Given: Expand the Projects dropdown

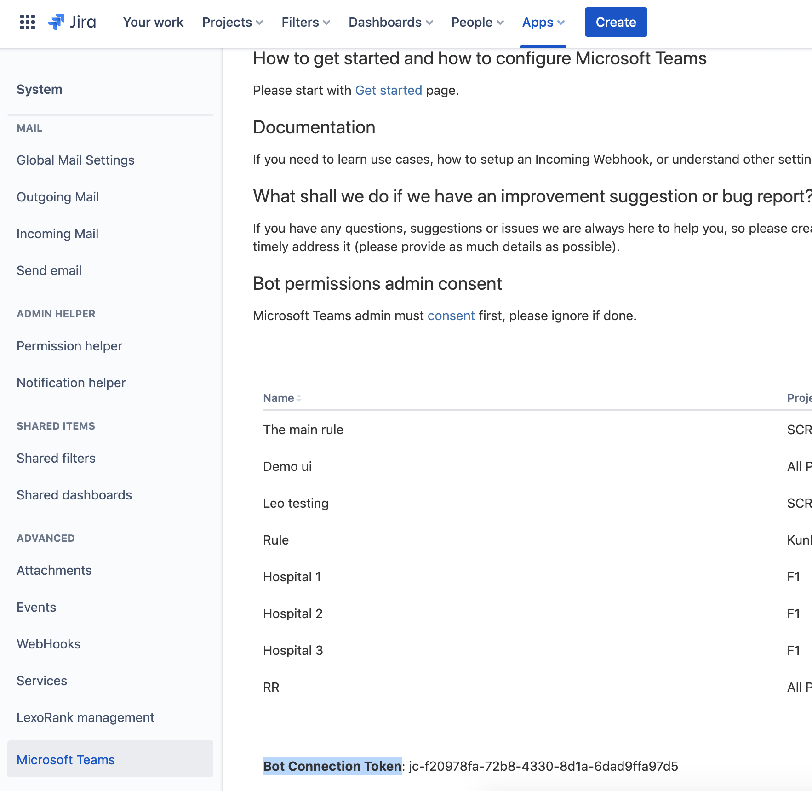Looking at the screenshot, I should pos(232,22).
